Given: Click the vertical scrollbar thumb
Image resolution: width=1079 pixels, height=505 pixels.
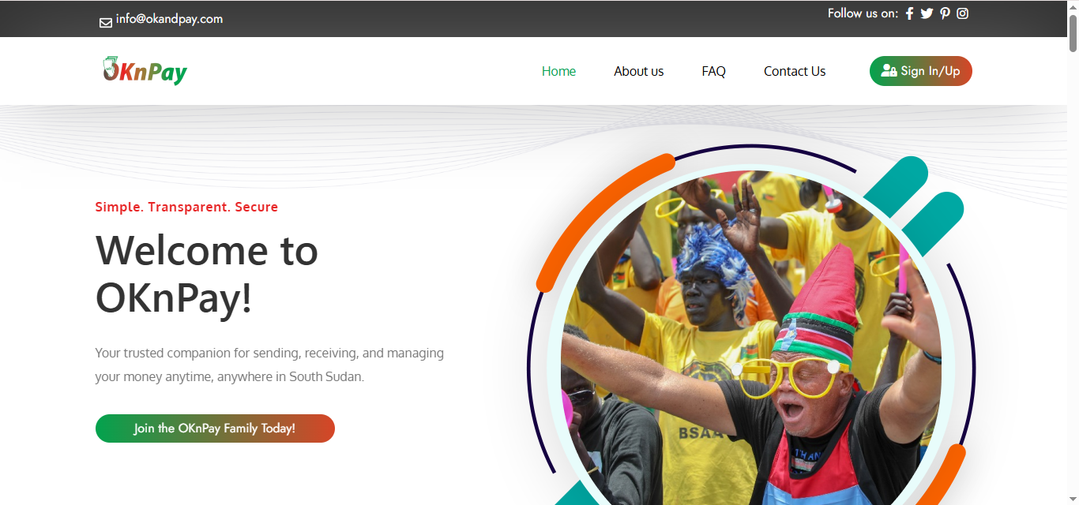Looking at the screenshot, I should click(x=1073, y=33).
